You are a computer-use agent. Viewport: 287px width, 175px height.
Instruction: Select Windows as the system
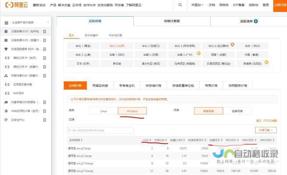132,111
